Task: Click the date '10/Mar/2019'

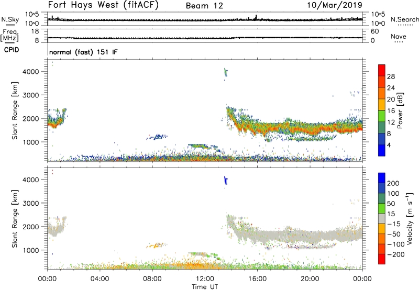Action: coord(335,5)
